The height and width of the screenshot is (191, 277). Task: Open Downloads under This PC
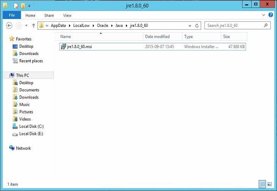point(29,97)
